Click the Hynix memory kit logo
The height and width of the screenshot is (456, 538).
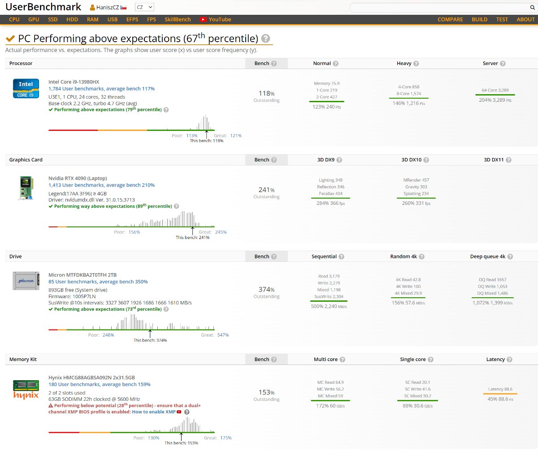[26, 389]
